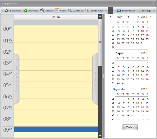Select September 30 in the mini calendar
Viewport: 157px width, 139px height.
coord(133,116)
